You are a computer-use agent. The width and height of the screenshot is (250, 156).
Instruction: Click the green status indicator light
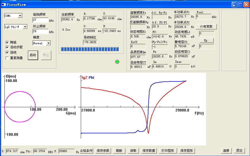(117, 62)
